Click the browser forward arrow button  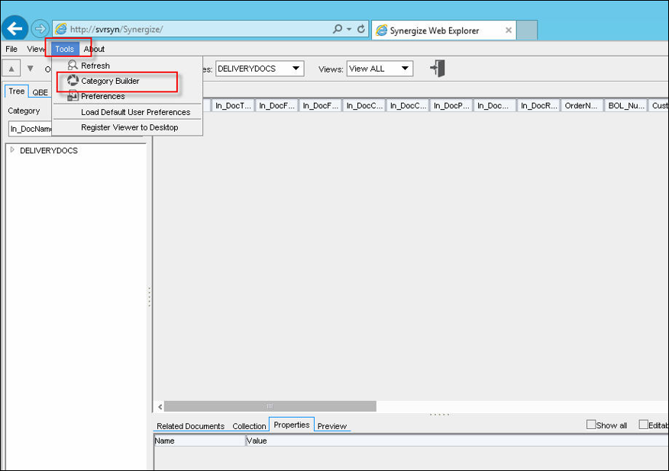coord(40,29)
